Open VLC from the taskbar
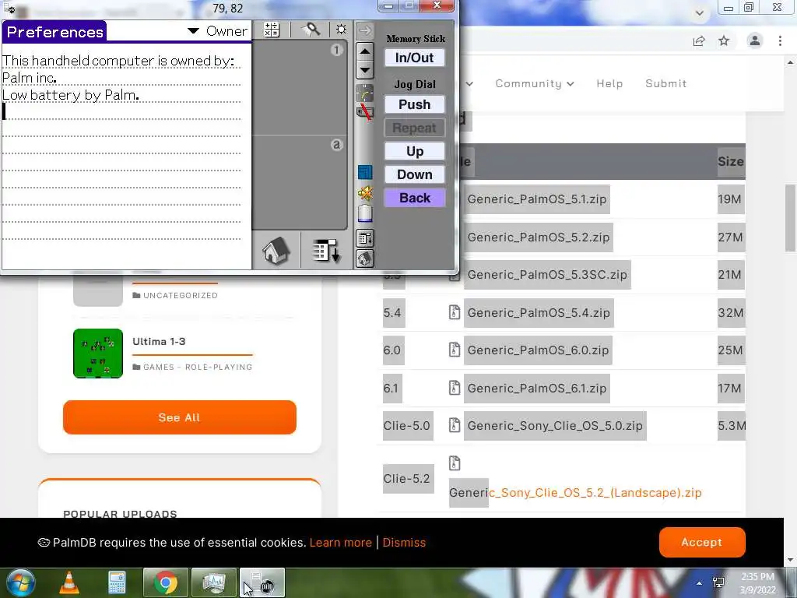 click(x=69, y=583)
